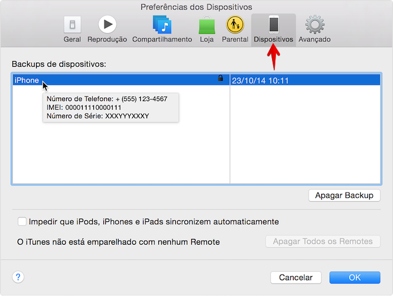Click the Apagar Backup button
This screenshot has width=393, height=296.
pos(344,195)
